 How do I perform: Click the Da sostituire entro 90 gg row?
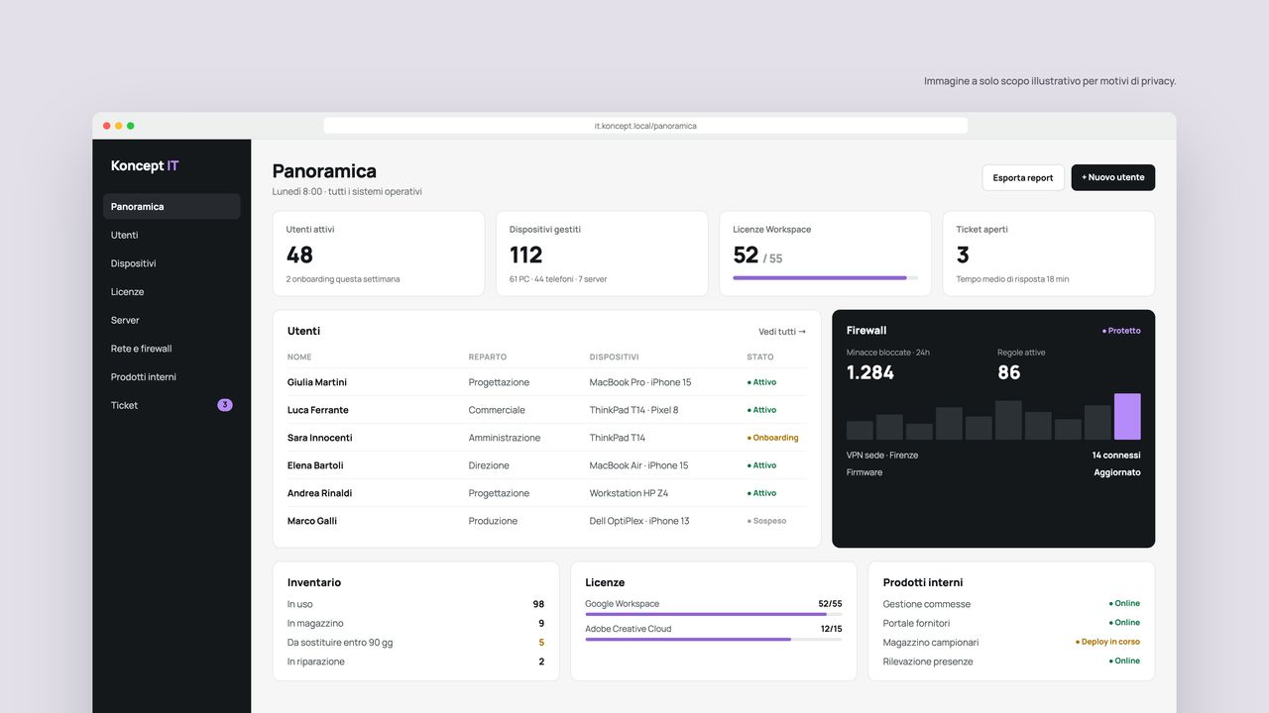point(416,643)
